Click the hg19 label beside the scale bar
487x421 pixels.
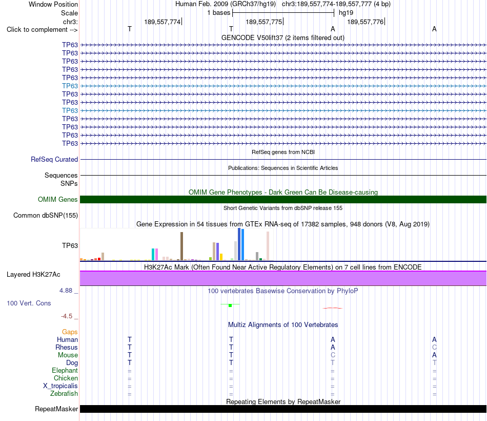[x=346, y=13]
